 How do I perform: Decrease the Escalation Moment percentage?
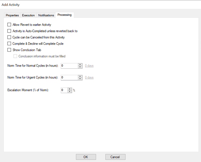pos(69,91)
